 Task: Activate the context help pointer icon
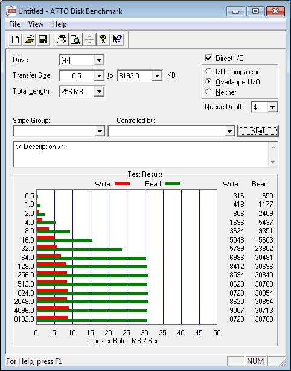[x=117, y=39]
